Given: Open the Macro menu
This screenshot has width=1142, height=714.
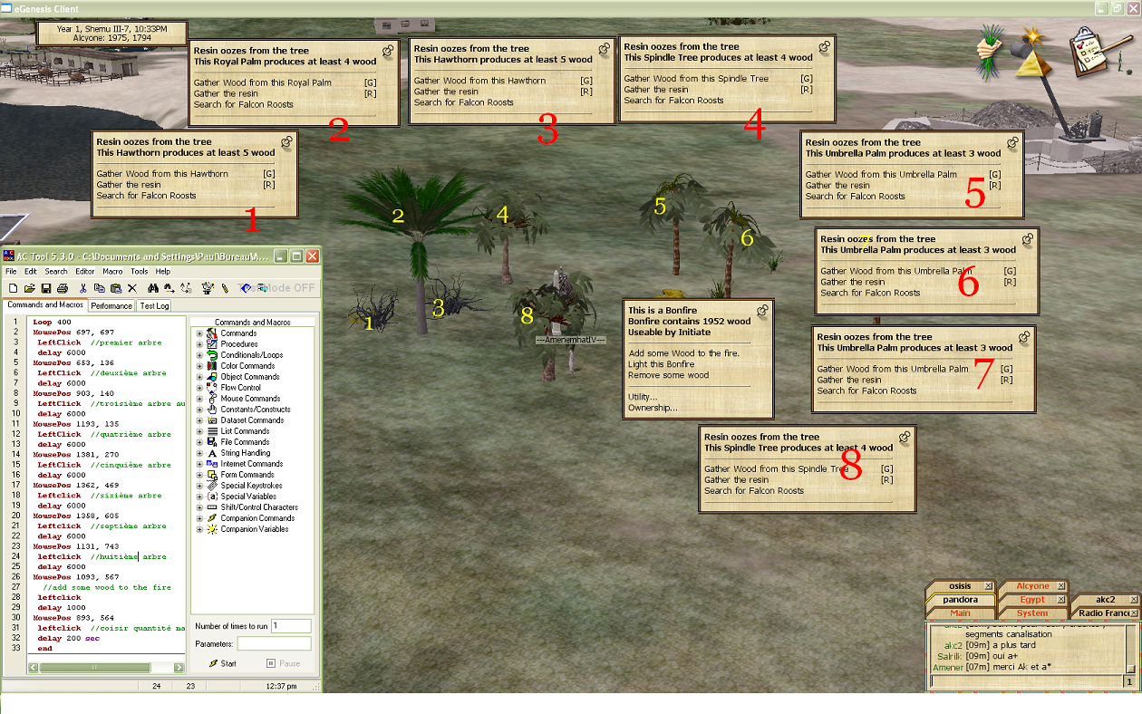Looking at the screenshot, I should [112, 271].
